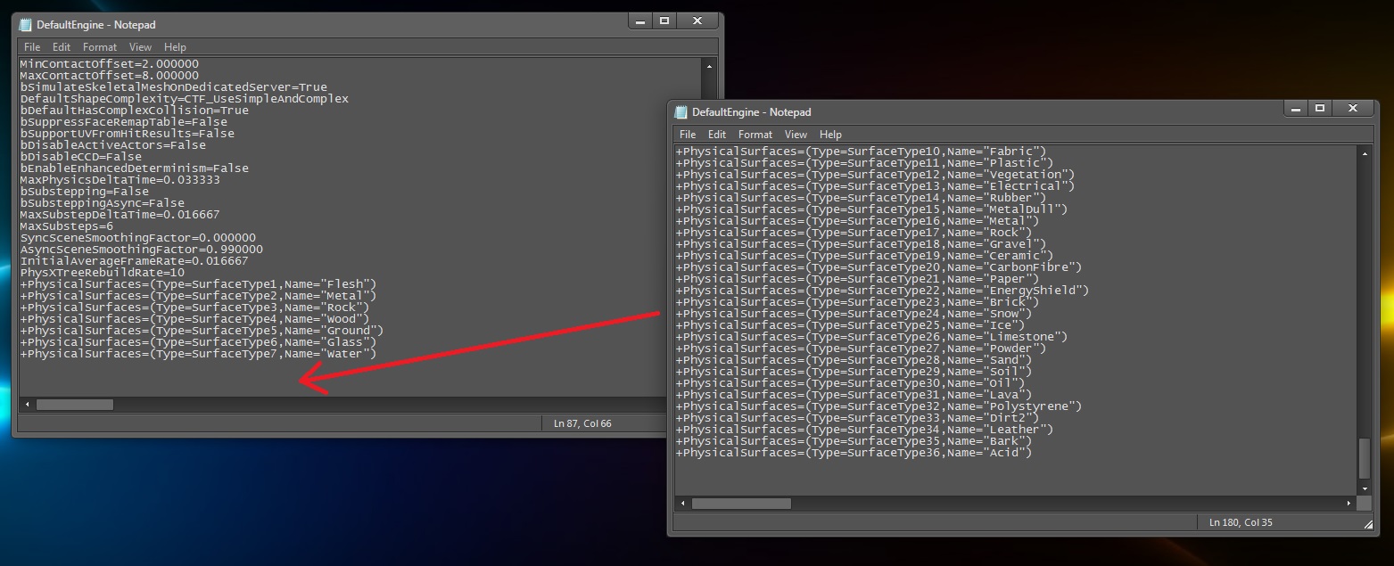Open the Edit menu in the left Notepad
This screenshot has width=1394, height=566.
(61, 46)
